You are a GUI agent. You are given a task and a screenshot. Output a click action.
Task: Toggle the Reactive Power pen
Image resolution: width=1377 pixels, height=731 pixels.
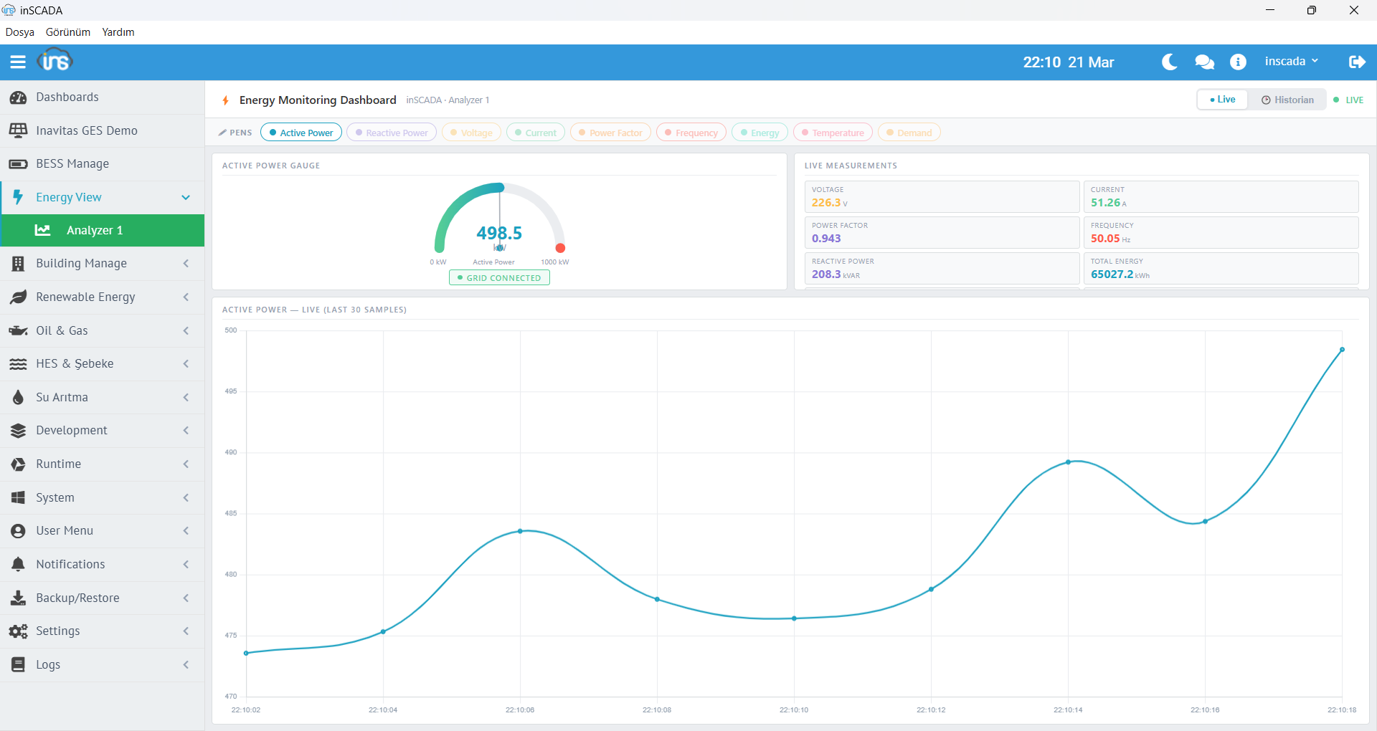point(392,133)
